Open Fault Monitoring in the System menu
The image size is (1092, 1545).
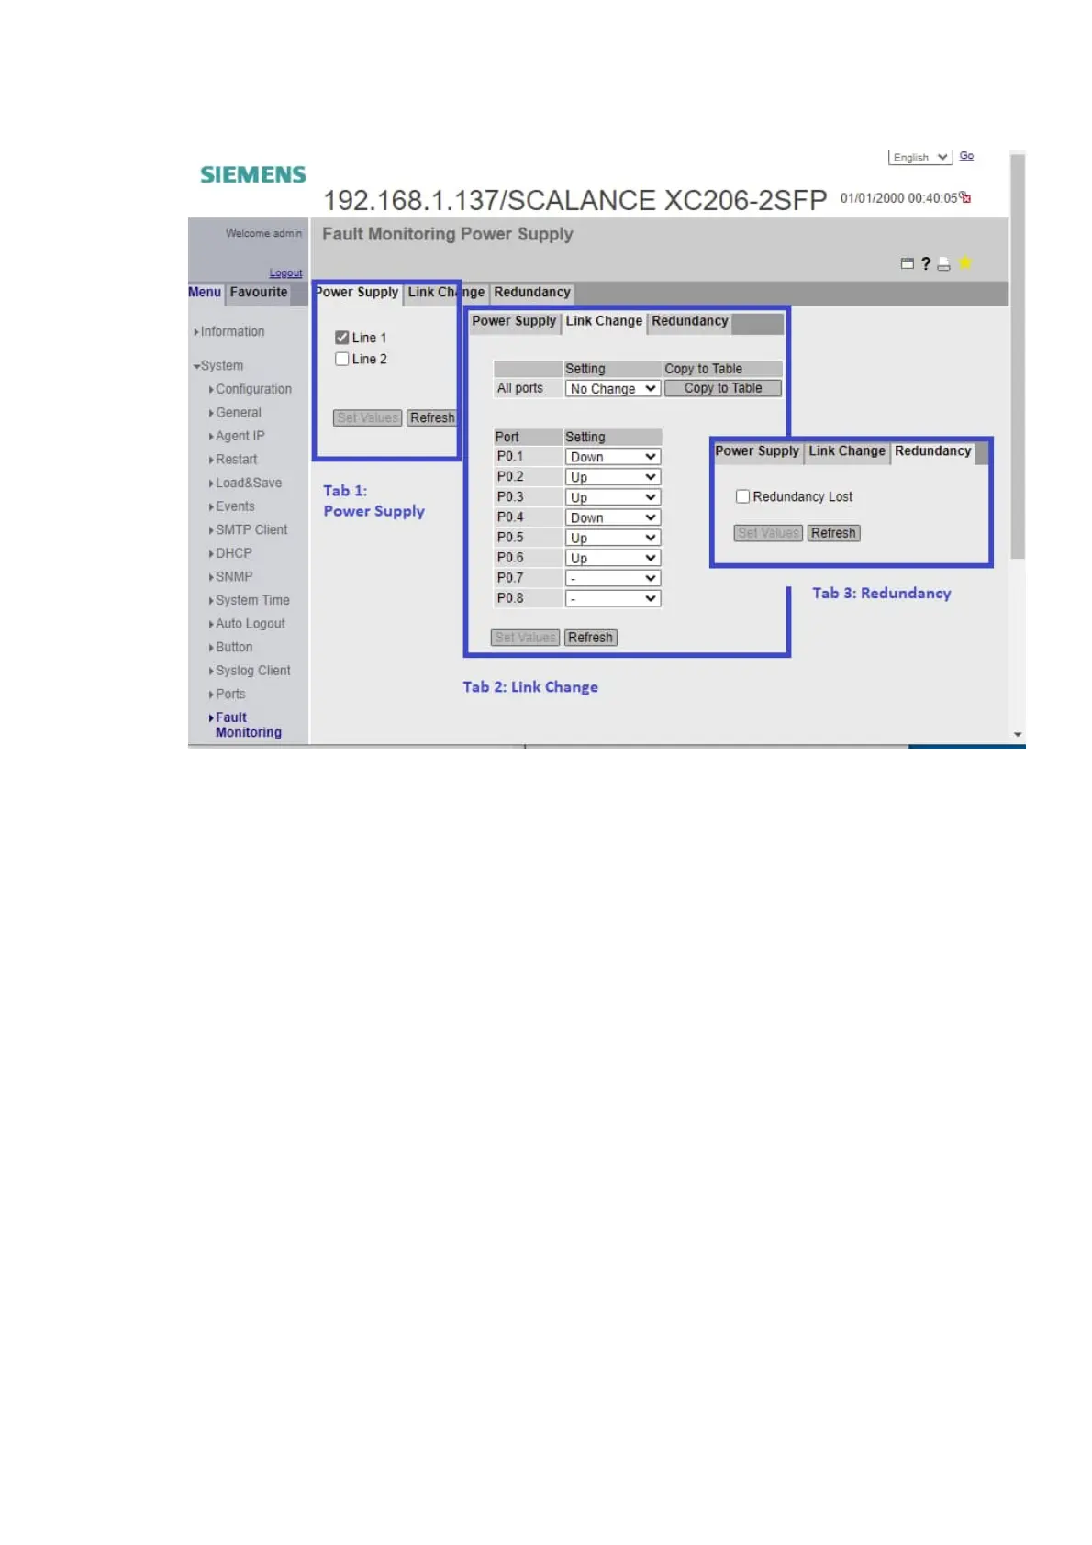(x=245, y=725)
